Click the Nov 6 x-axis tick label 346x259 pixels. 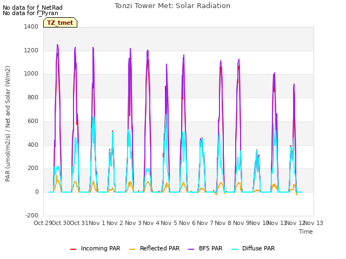pos(188,223)
